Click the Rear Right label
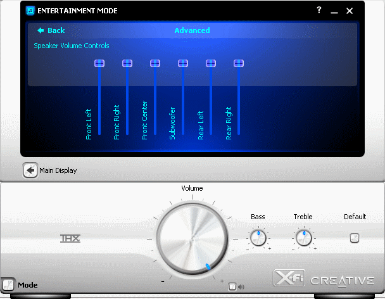Screen dimensions: 385x299 point(229,124)
